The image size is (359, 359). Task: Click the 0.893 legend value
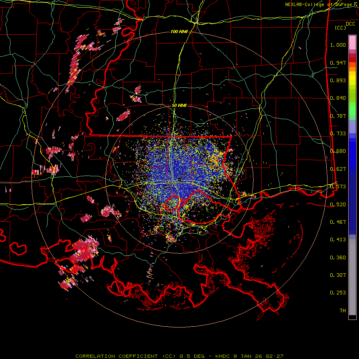pyautogui.click(x=338, y=80)
